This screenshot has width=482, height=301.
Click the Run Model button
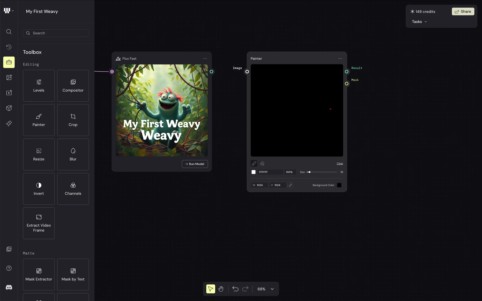(x=195, y=164)
